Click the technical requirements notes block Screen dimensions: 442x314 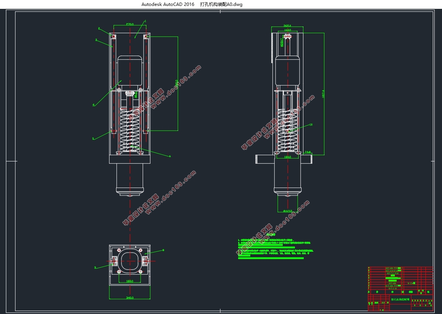275,246
